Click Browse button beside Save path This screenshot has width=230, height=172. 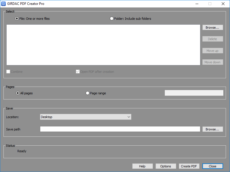click(212, 129)
